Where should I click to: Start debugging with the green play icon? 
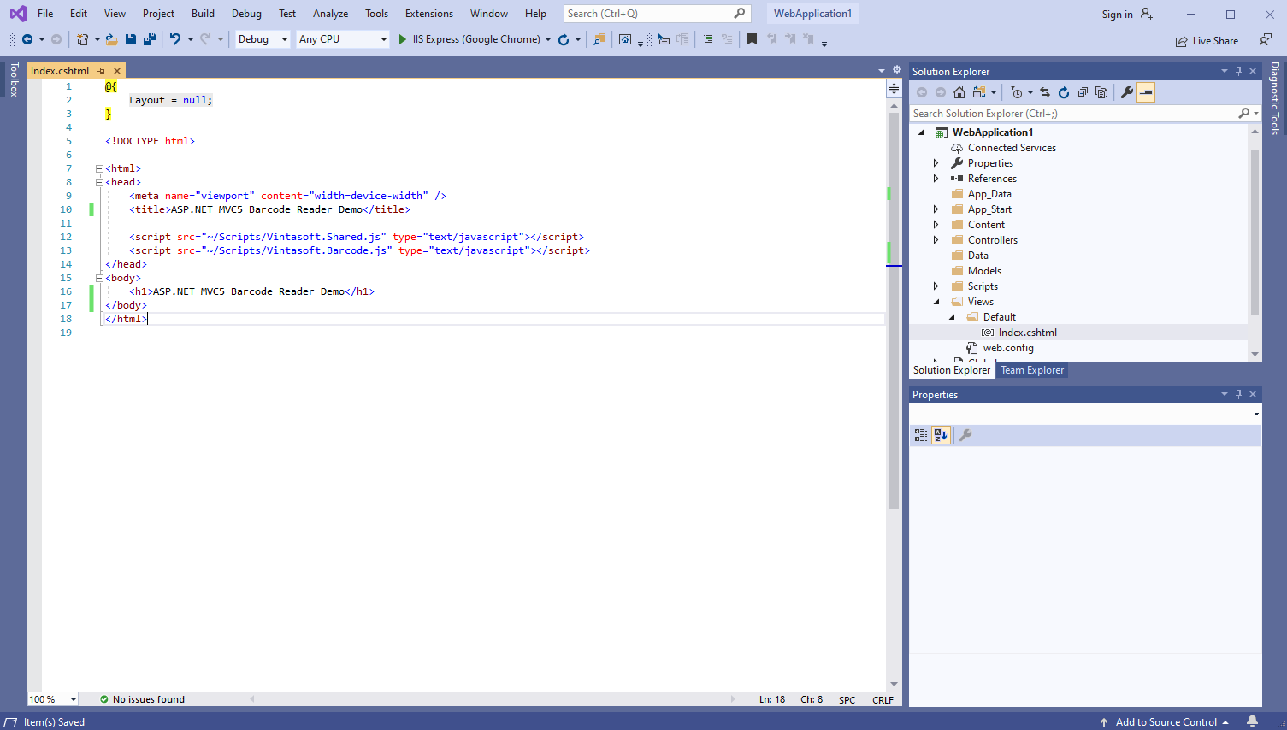point(403,39)
